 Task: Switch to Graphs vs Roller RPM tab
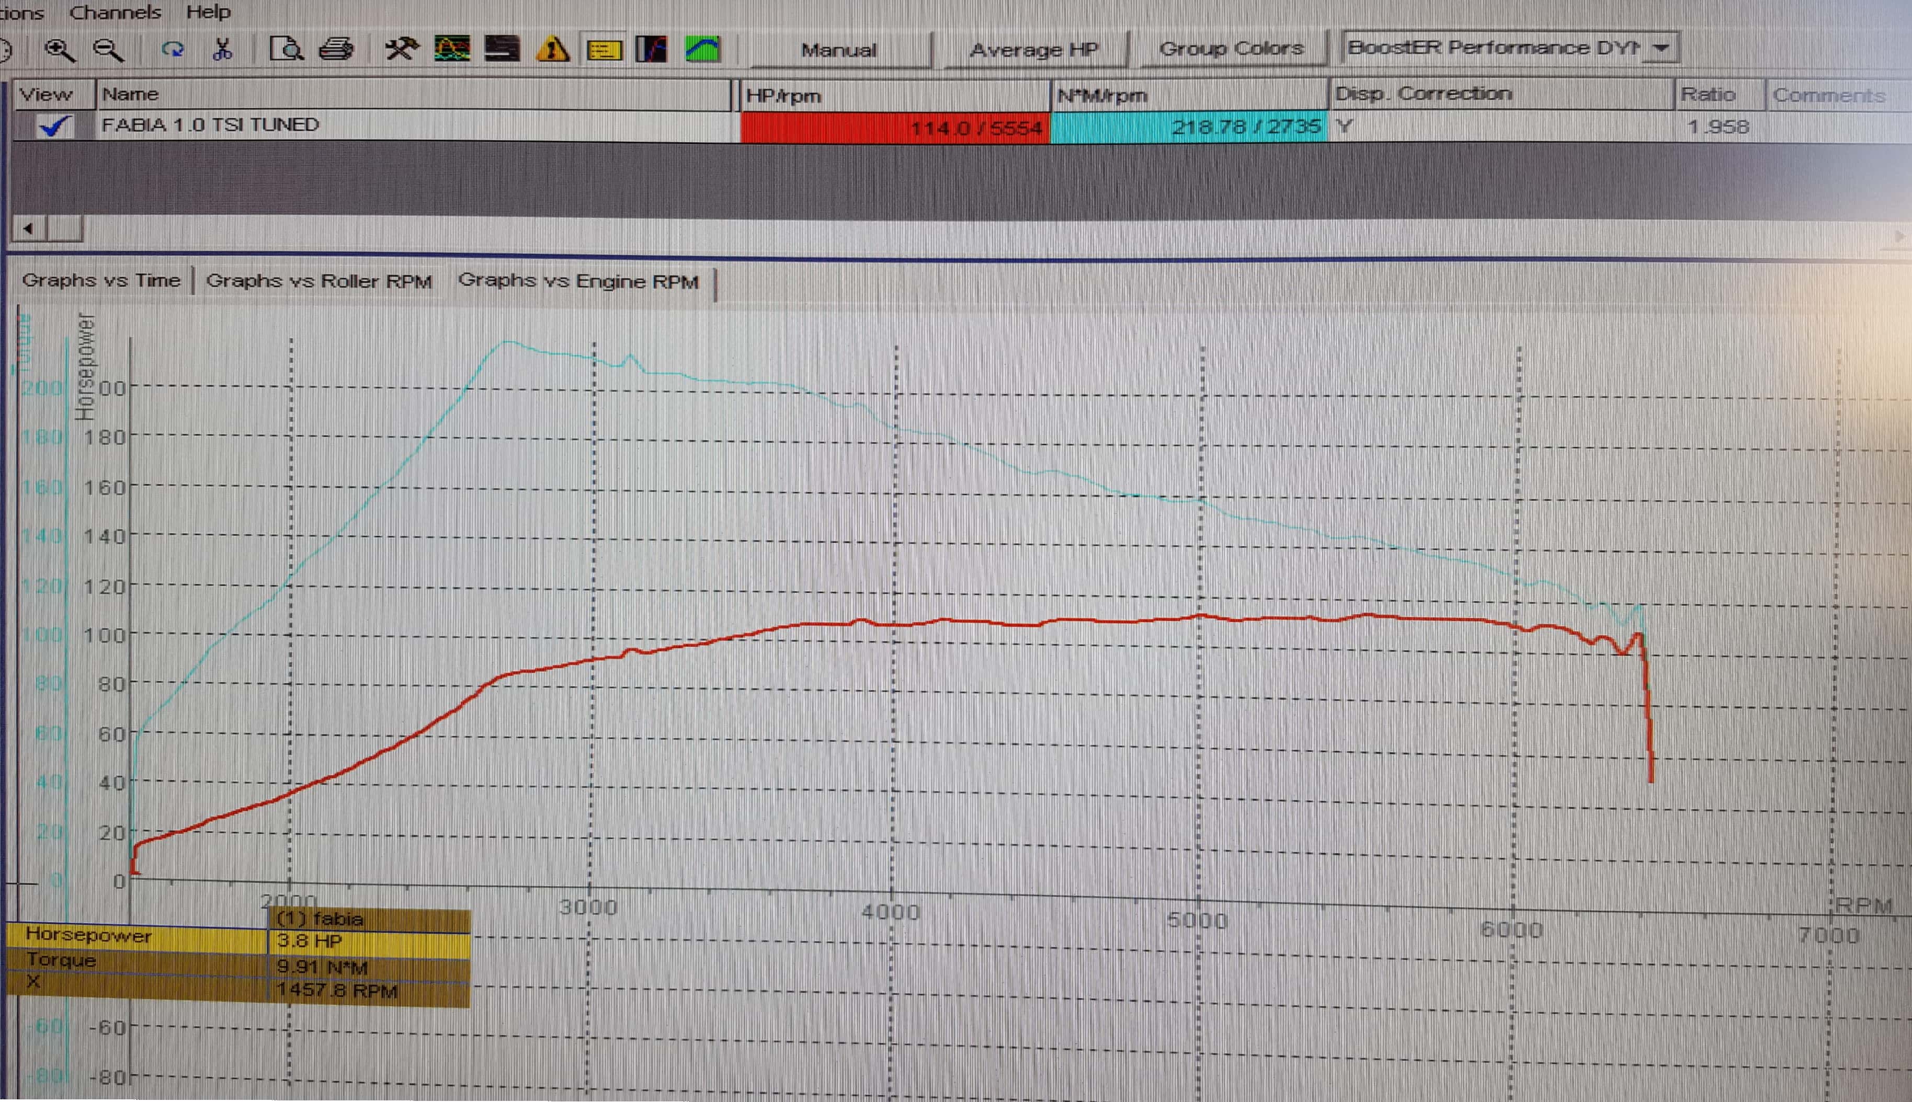[x=318, y=281]
